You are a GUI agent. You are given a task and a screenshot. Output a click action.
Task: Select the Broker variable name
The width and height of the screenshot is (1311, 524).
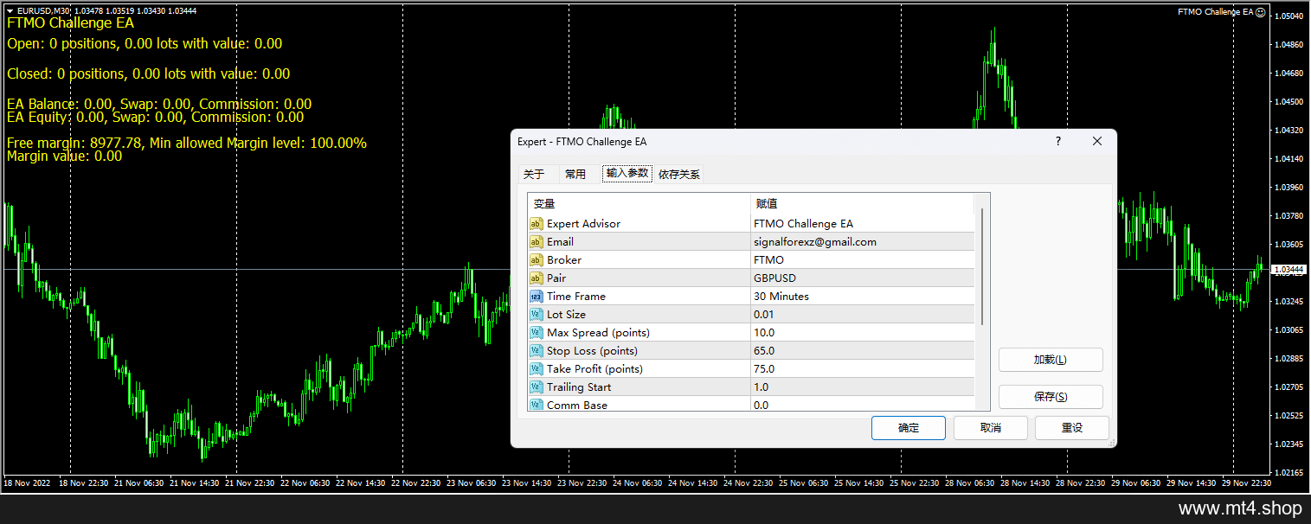564,260
